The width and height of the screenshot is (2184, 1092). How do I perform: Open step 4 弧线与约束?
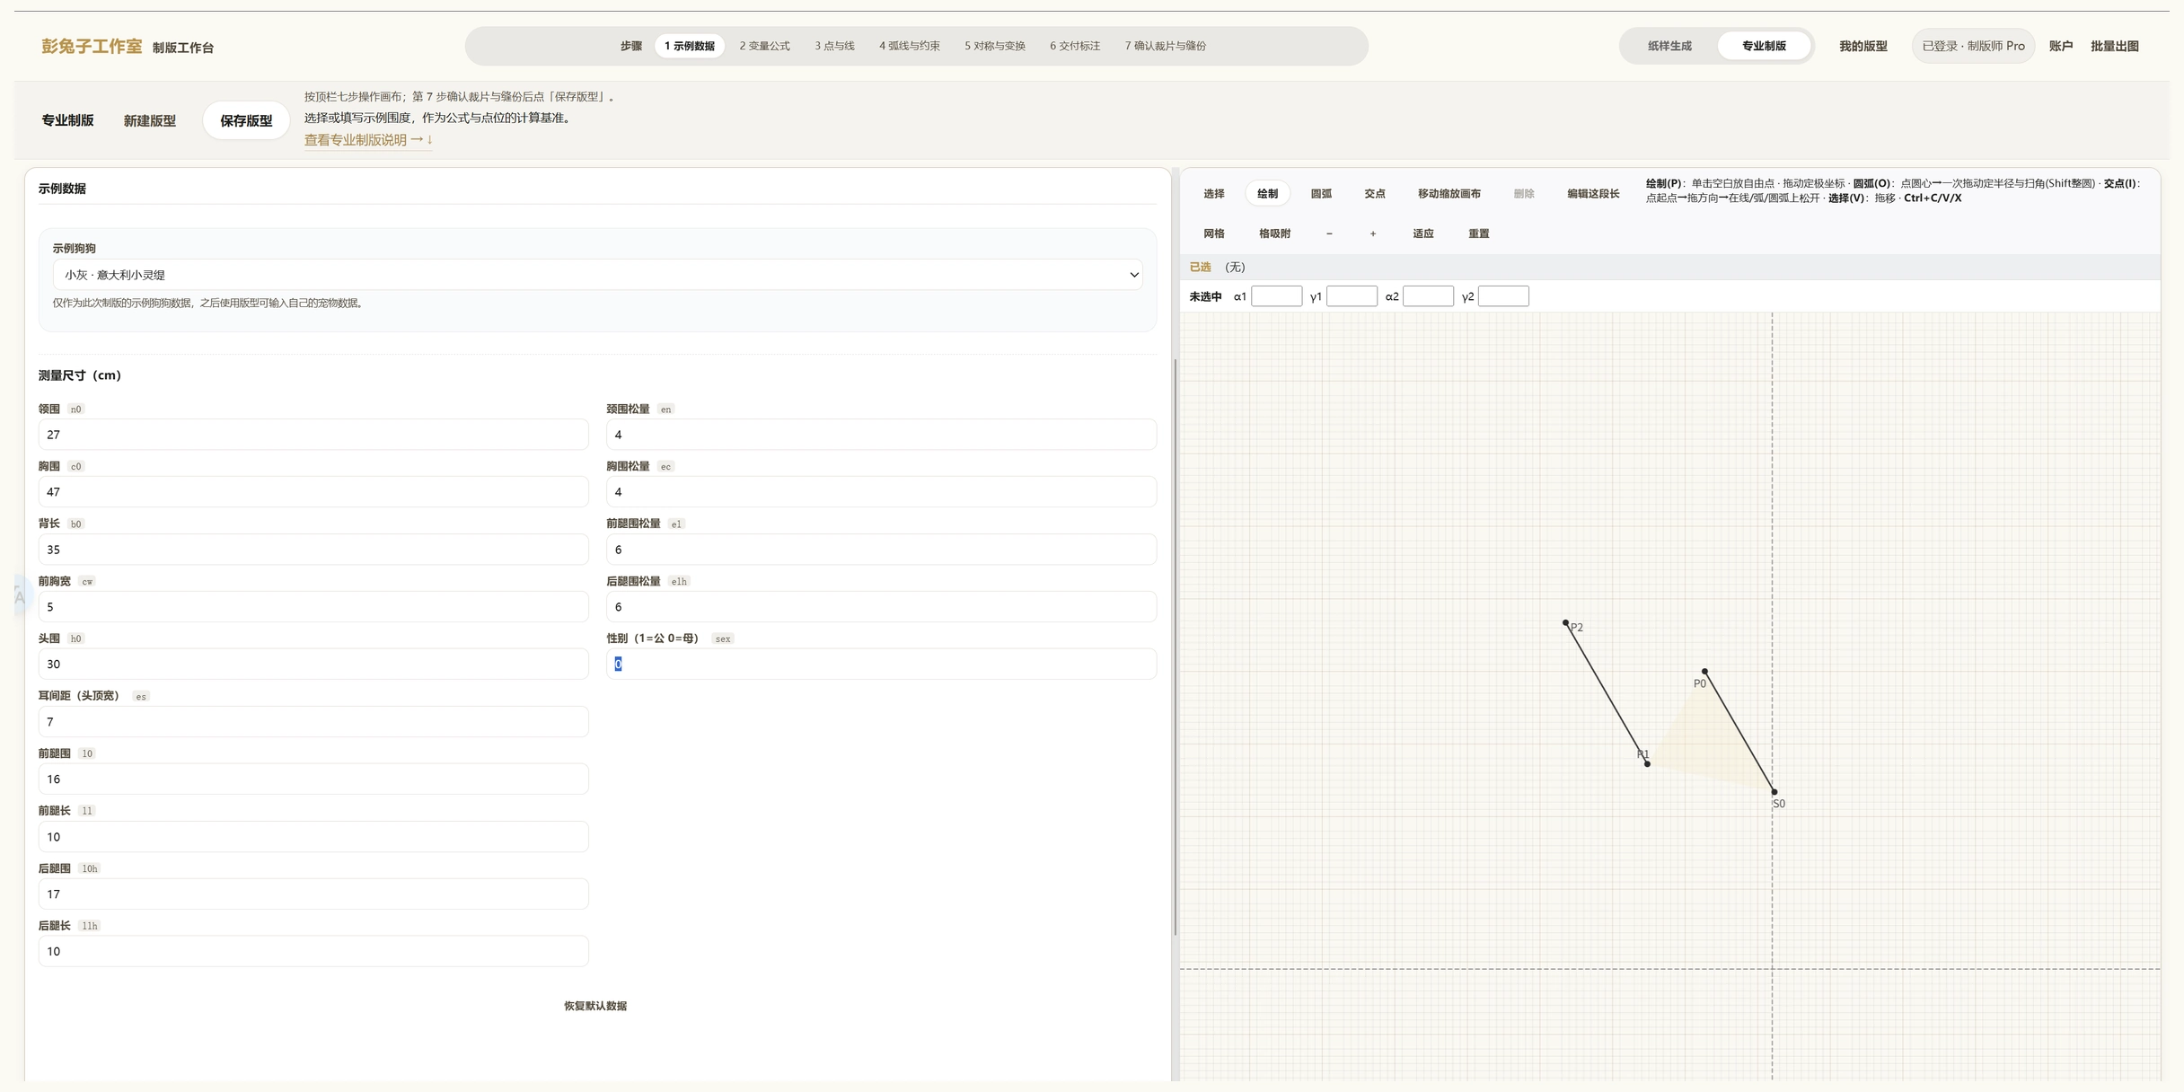coord(909,46)
